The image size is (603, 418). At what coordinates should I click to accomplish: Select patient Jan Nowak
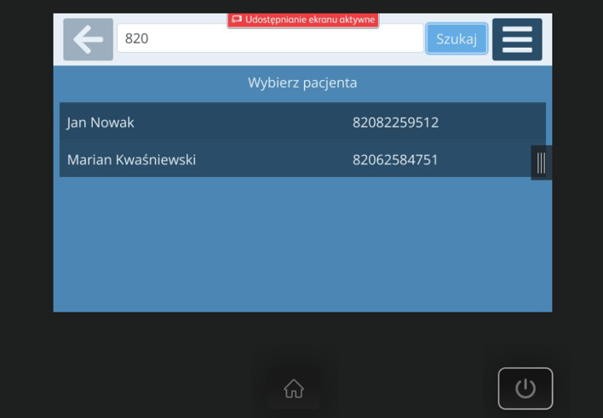pyautogui.click(x=302, y=122)
